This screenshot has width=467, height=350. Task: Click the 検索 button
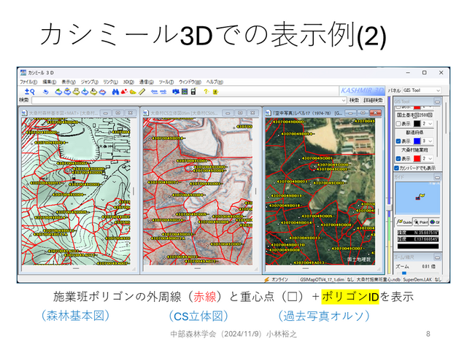(354, 101)
